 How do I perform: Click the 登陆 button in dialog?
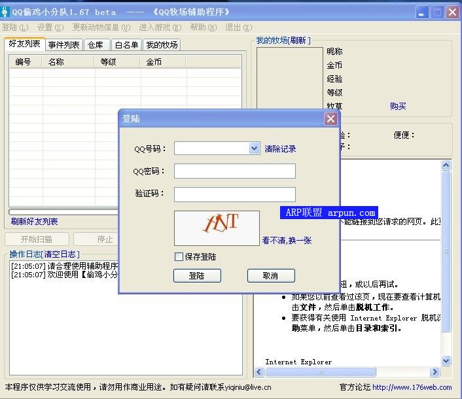click(197, 275)
